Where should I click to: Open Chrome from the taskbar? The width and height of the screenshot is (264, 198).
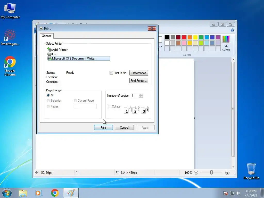point(55,193)
